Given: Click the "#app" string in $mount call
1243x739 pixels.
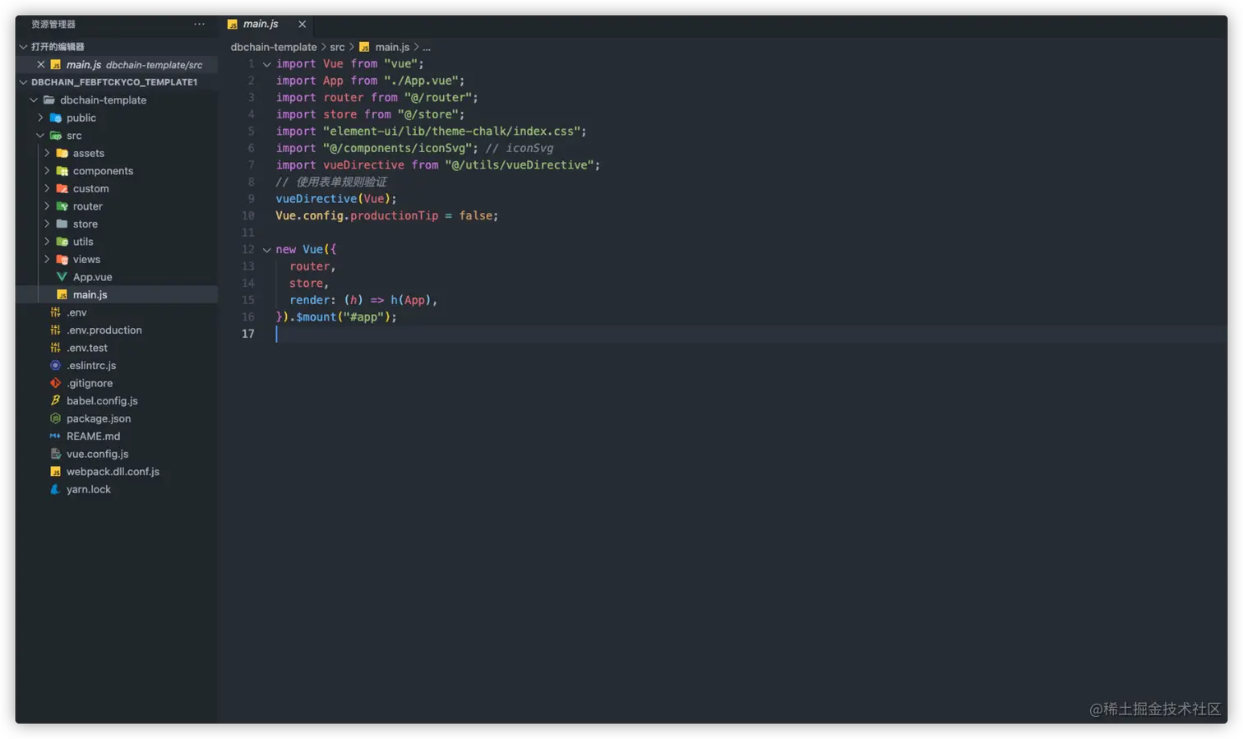Looking at the screenshot, I should [x=363, y=316].
